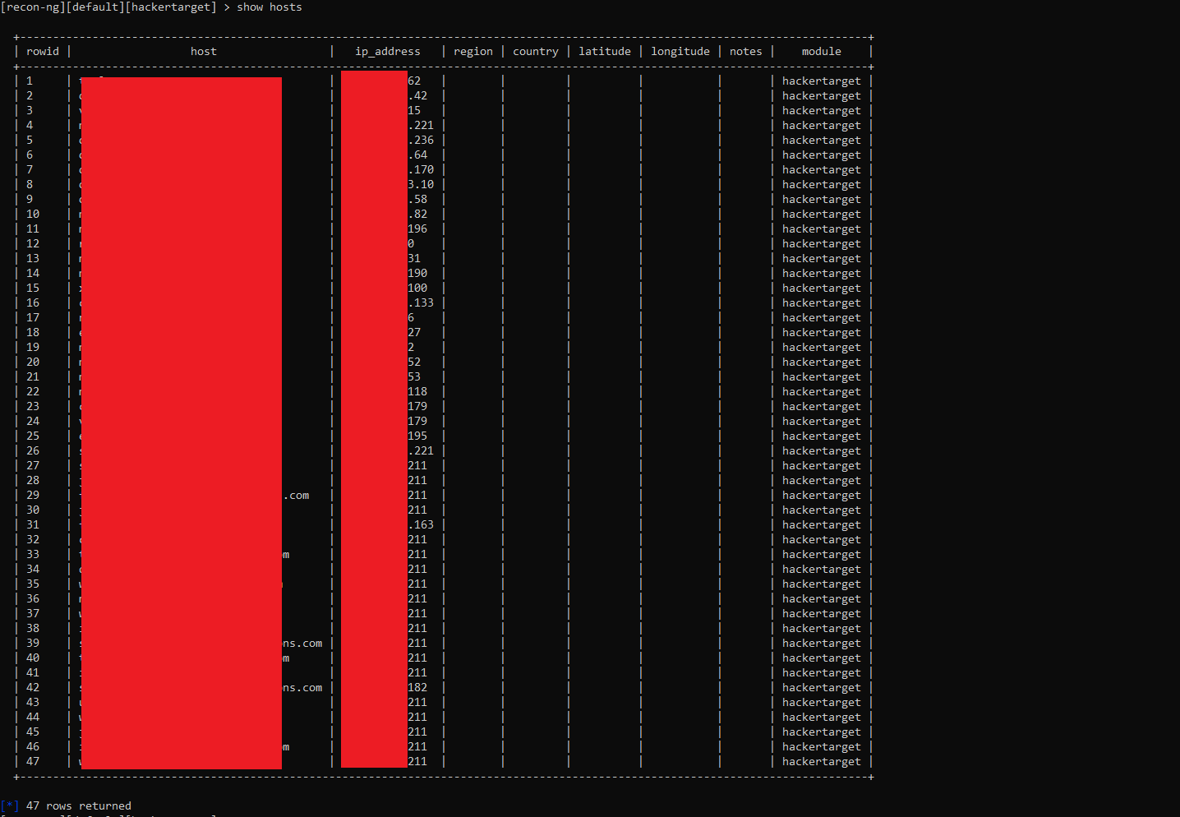1180x817 pixels.
Task: Click 'hackertarget' module in row 33
Action: click(x=822, y=554)
